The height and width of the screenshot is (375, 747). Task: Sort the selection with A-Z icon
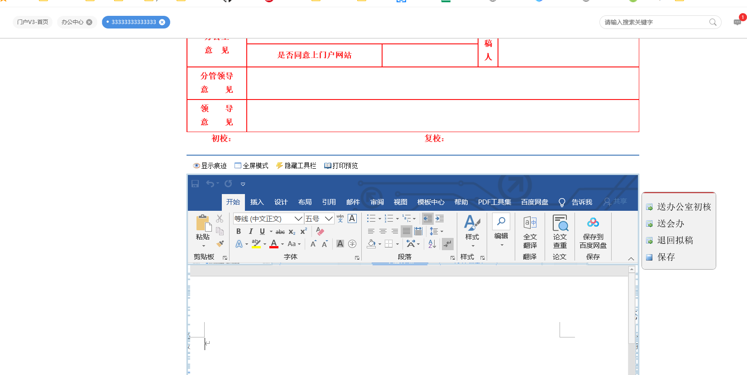click(432, 244)
